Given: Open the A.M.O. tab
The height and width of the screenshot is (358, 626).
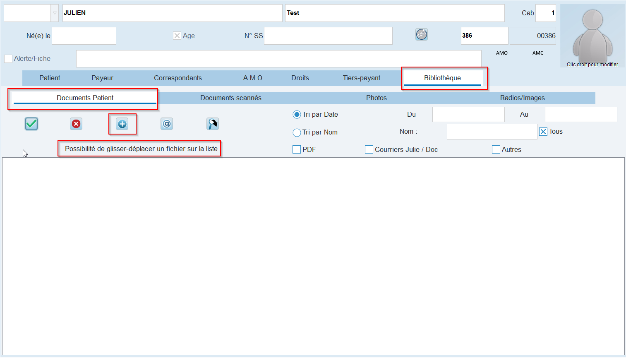Looking at the screenshot, I should point(254,78).
